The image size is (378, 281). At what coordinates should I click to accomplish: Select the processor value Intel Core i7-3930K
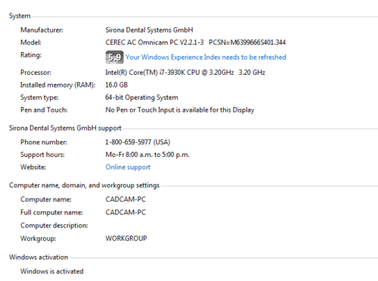[x=185, y=73]
